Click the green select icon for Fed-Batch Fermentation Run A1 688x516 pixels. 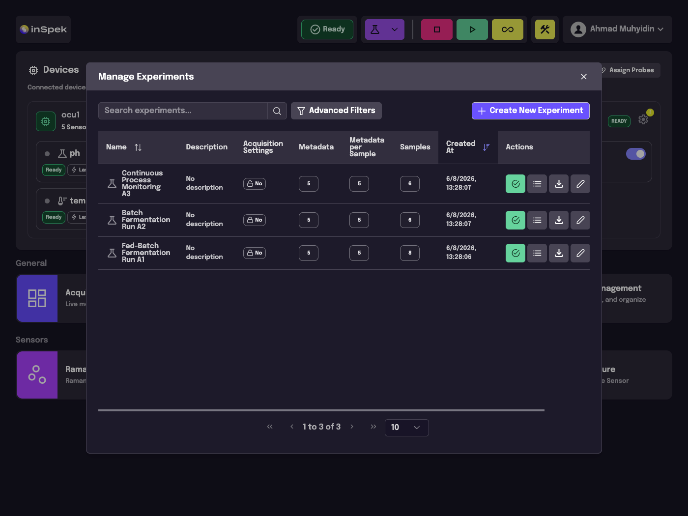516,253
